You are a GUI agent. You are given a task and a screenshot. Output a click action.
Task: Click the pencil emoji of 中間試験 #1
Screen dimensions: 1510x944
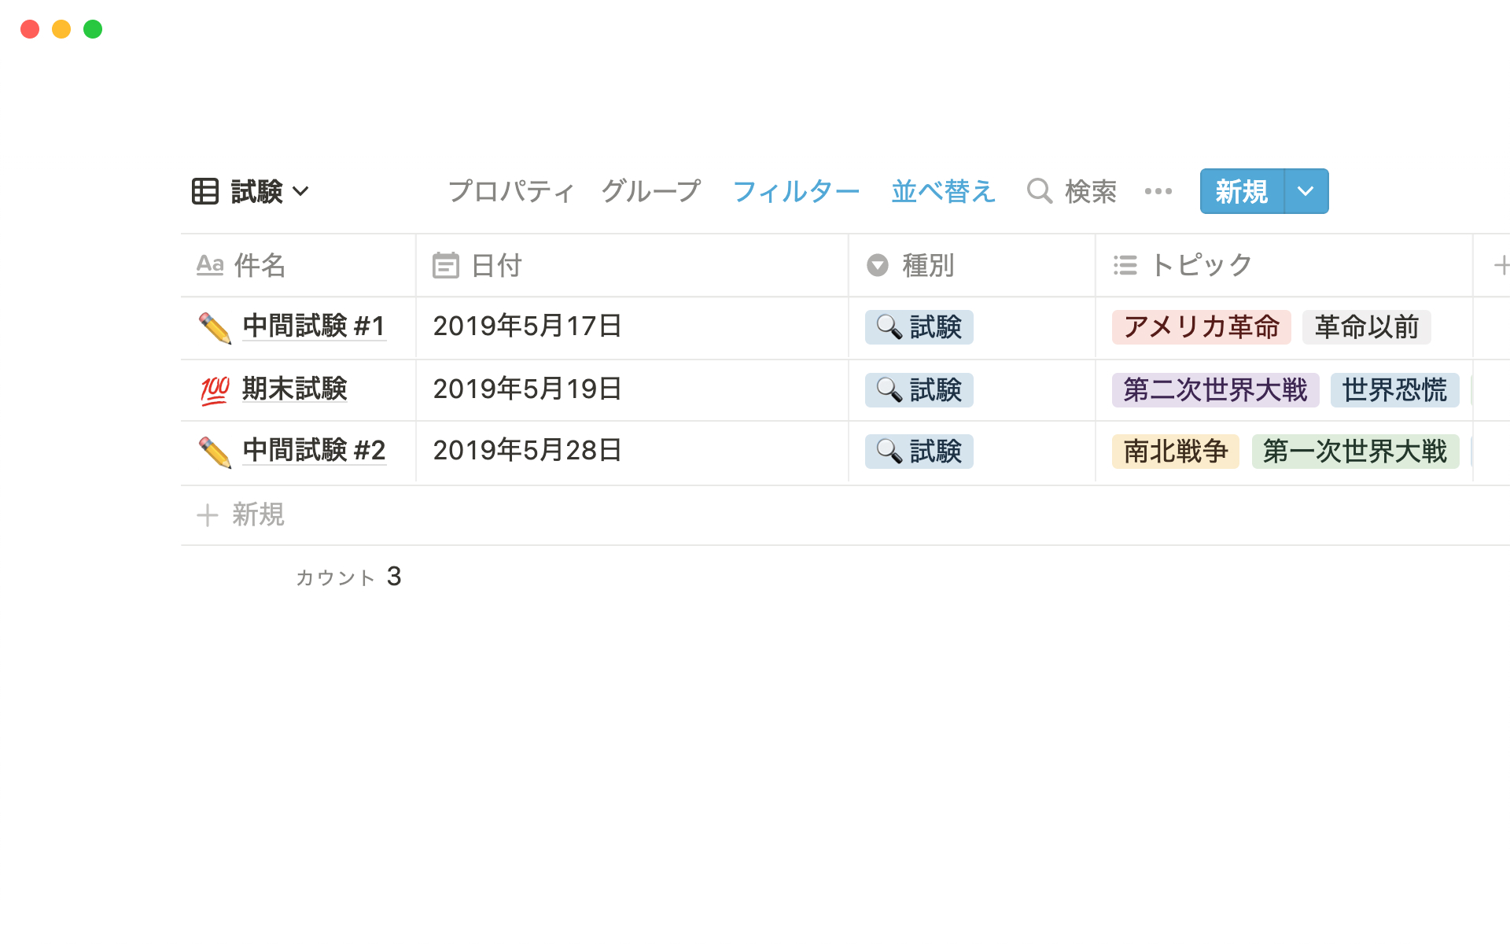[215, 327]
